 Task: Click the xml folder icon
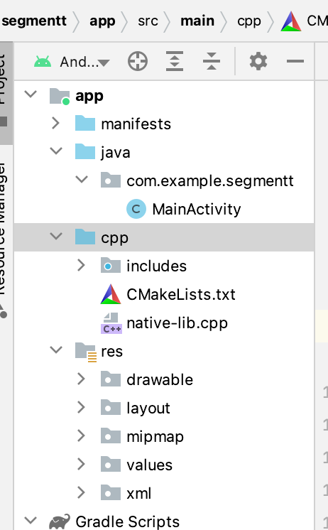[x=111, y=493]
